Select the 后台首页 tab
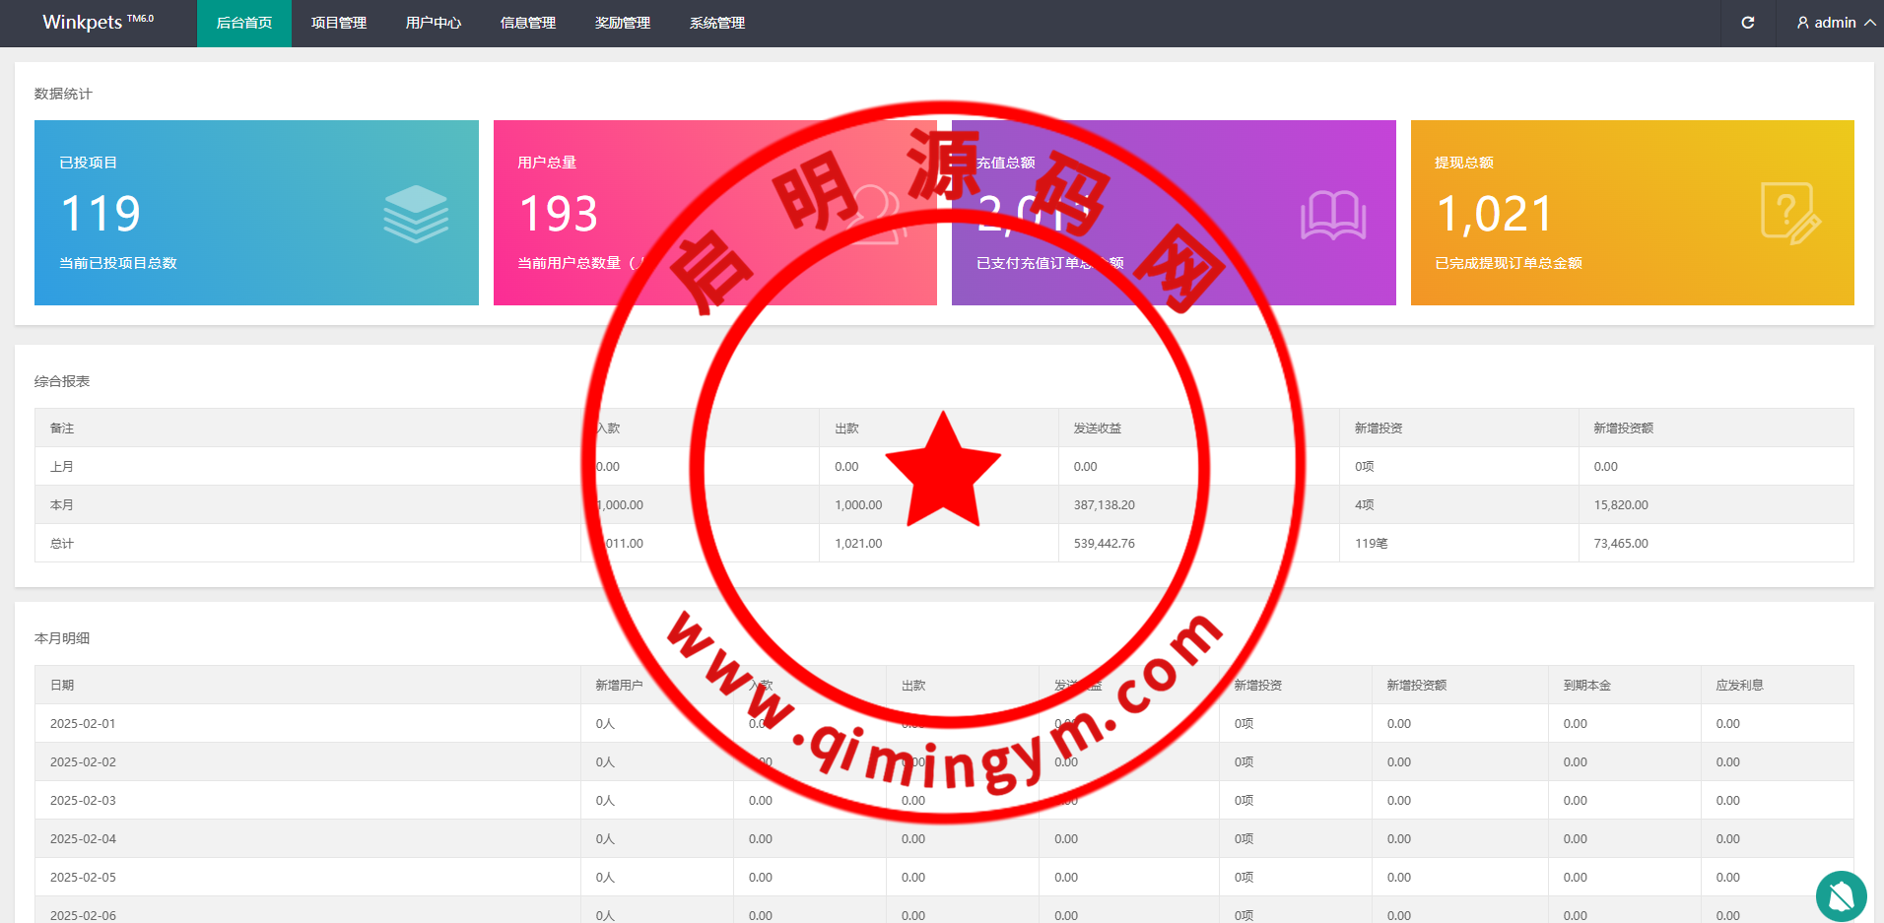Viewport: 1884px width, 923px height. pos(244,23)
